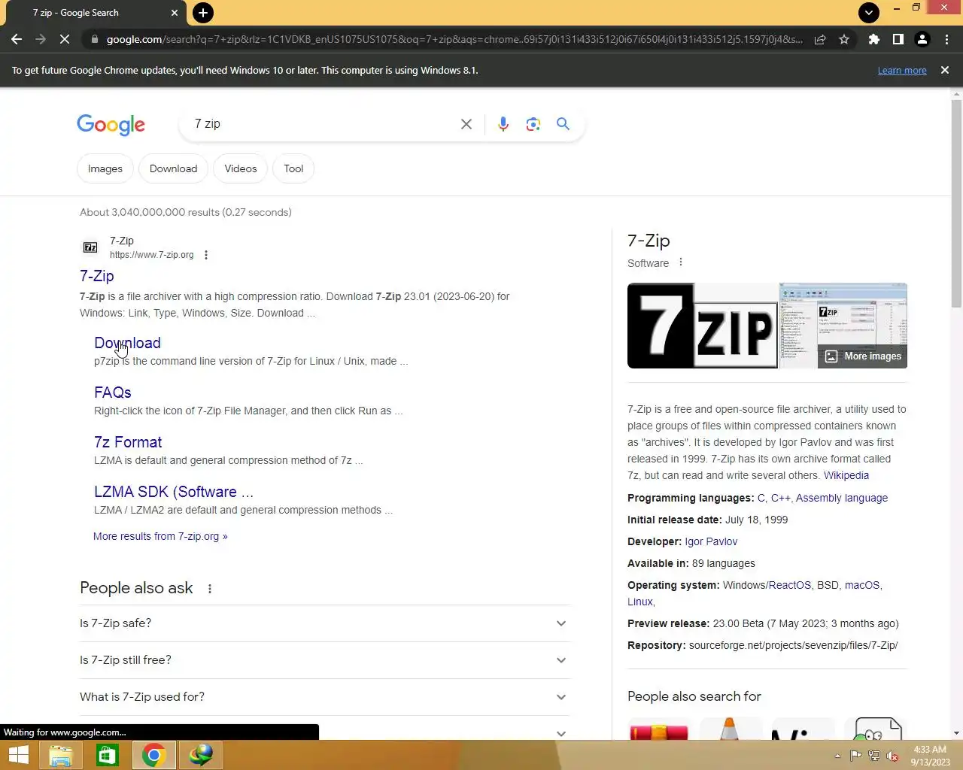Viewport: 963px width, 770px height.
Task: Open File Explorer from the taskbar
Action: (61, 755)
